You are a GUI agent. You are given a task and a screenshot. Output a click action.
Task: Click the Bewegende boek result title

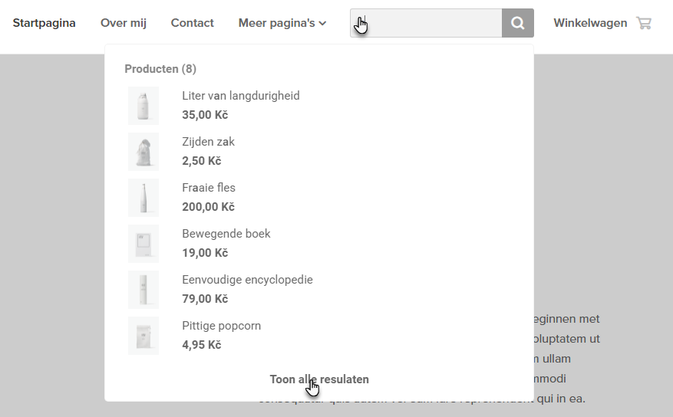click(x=226, y=234)
